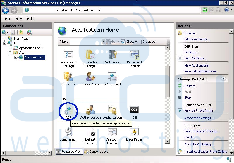Open the Help menu
Image resolution: width=234 pixels, height=163 pixels.
pyautogui.click(x=30, y=19)
